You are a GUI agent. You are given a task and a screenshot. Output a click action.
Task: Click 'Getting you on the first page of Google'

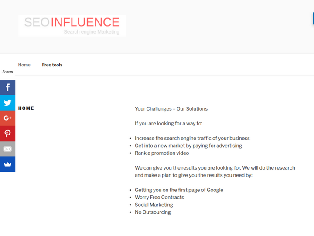pyautogui.click(x=179, y=190)
